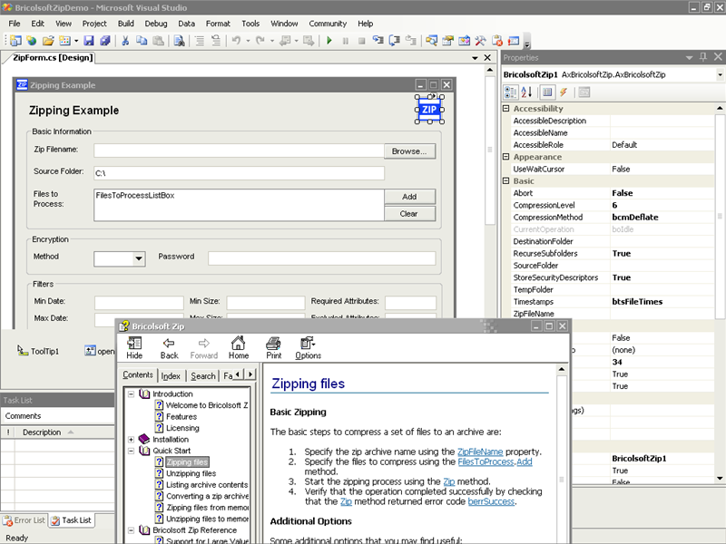The width and height of the screenshot is (726, 544).
Task: Open Toolbox via wrench and hammer icon
Action: [480, 41]
